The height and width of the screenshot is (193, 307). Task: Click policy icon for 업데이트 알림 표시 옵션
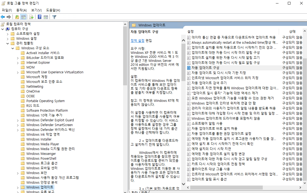189,179
